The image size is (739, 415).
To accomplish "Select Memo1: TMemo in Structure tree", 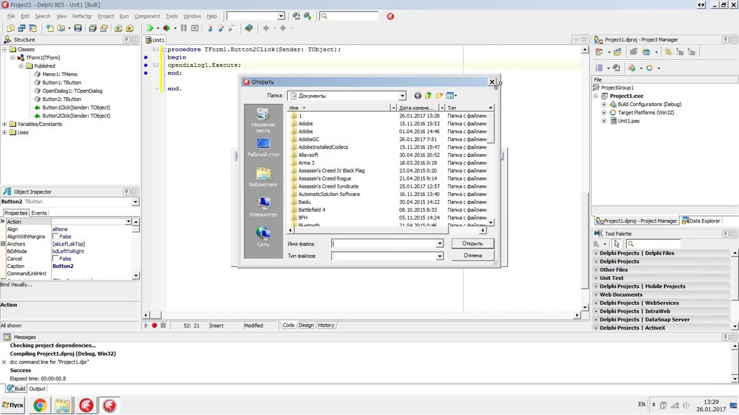I will point(59,74).
